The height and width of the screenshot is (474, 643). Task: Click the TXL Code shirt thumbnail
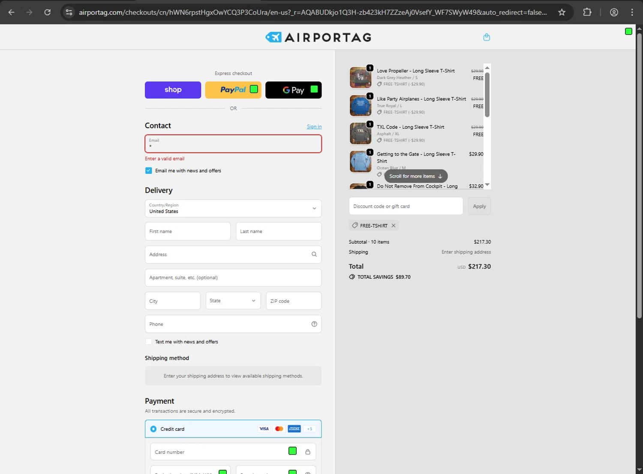pyautogui.click(x=361, y=134)
